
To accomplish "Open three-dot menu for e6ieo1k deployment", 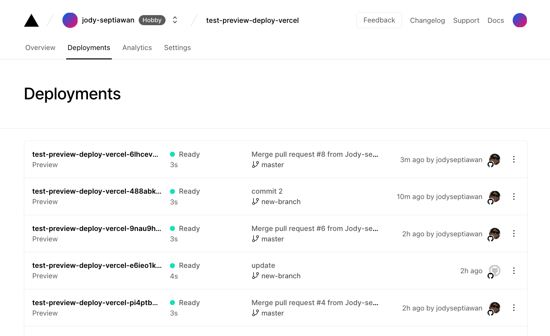I will coord(513,271).
